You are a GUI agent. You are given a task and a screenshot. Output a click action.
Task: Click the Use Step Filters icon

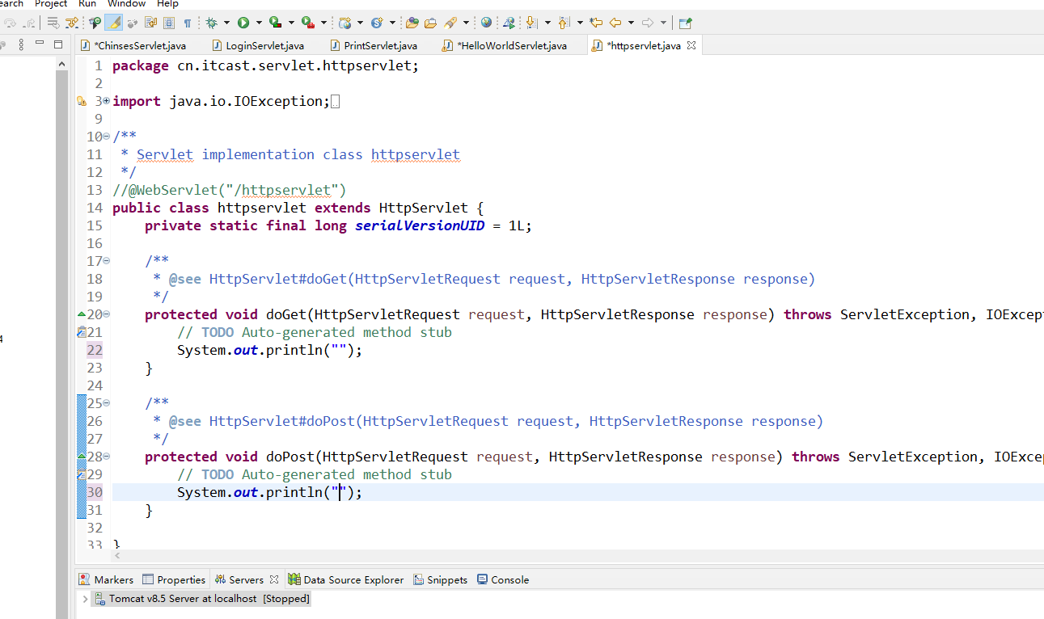[72, 23]
